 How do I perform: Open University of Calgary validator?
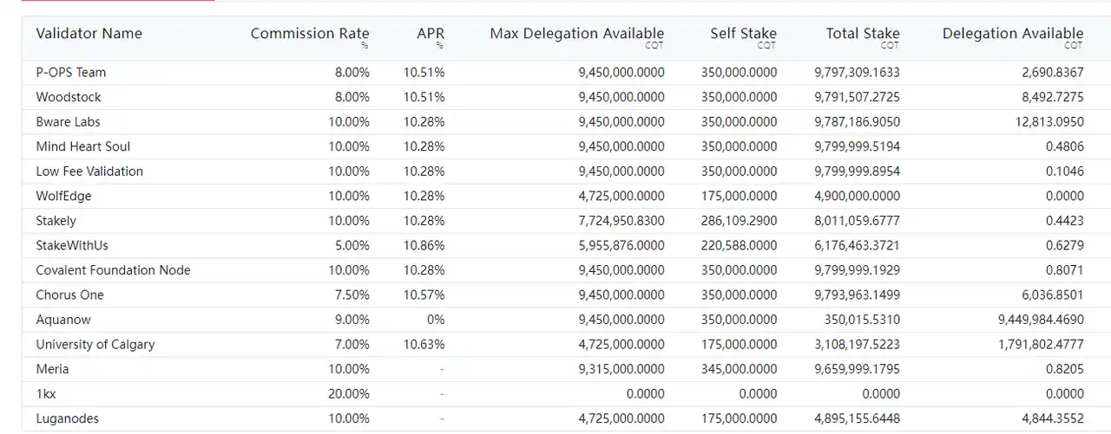point(95,344)
